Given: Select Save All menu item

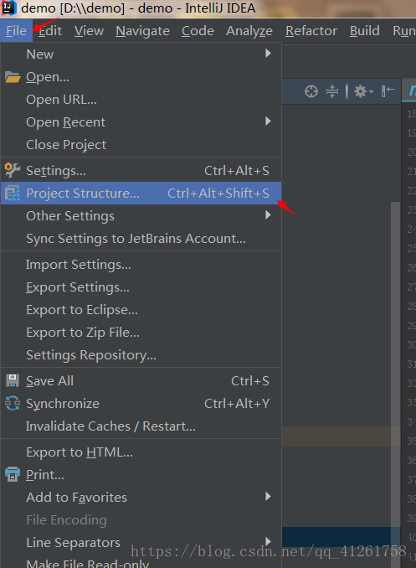Looking at the screenshot, I should pos(141,380).
